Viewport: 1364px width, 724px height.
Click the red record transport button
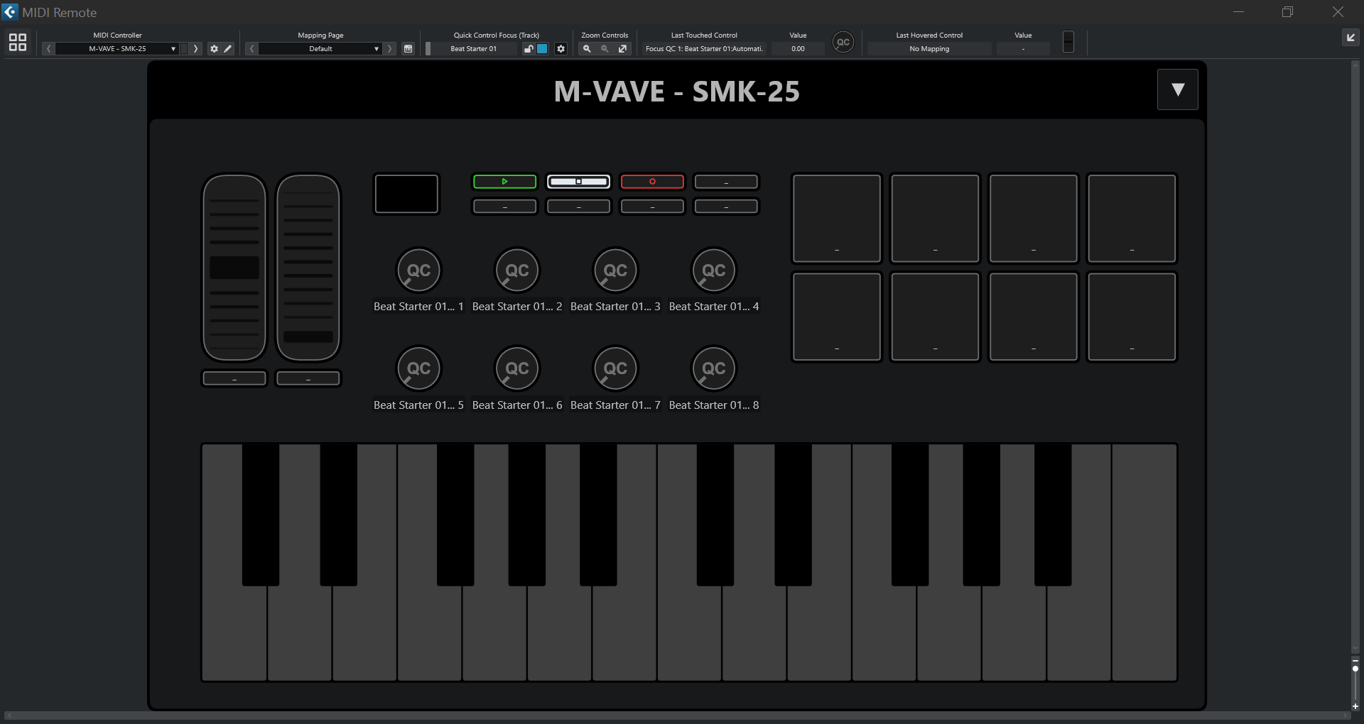tap(652, 182)
